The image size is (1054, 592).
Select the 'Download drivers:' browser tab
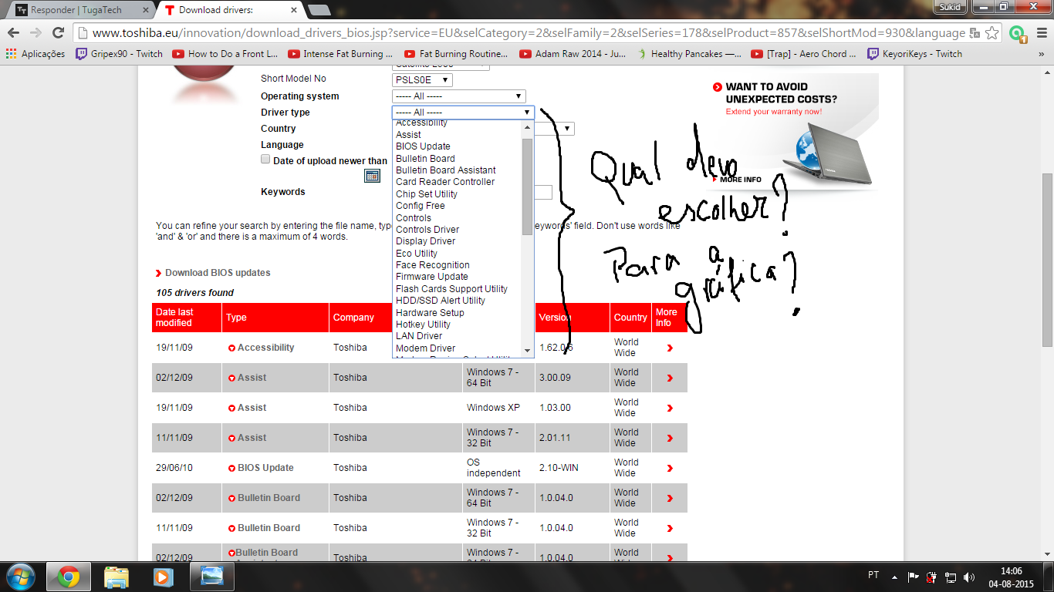(x=229, y=10)
